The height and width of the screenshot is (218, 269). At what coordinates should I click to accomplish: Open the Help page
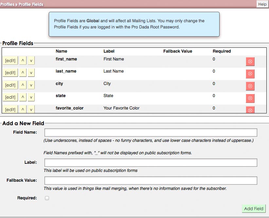[x=262, y=4]
